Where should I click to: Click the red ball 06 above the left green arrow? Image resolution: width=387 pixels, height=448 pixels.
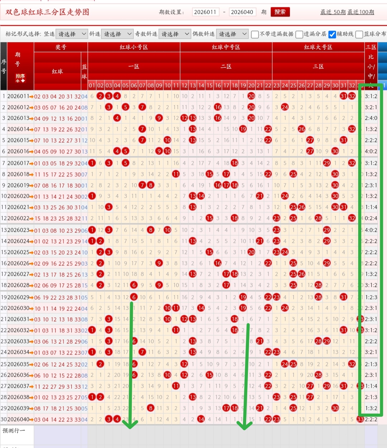pos(134,297)
